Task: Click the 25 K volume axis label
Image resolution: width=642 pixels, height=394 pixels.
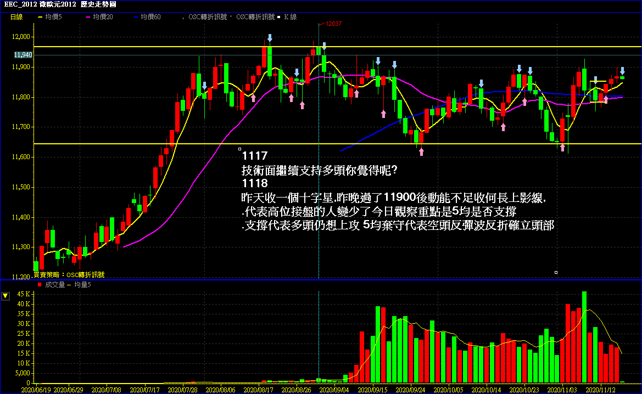Action: coord(23,334)
